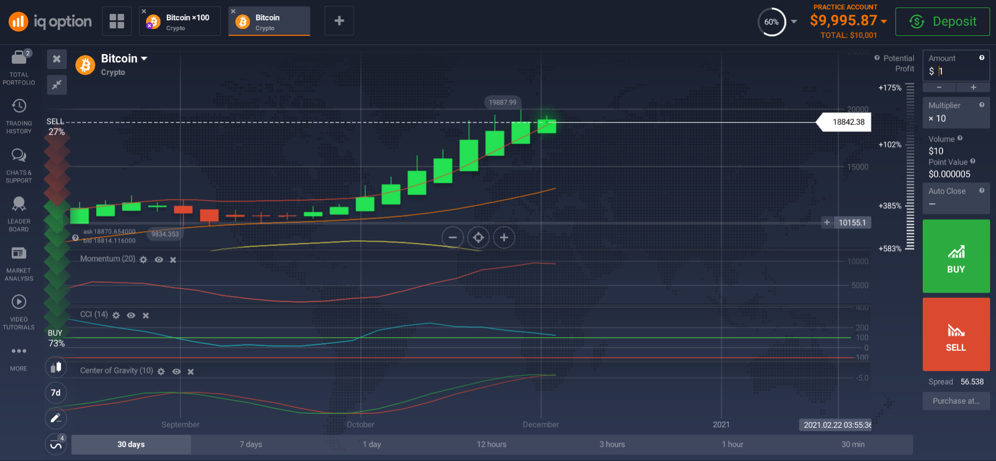Increase amount with plus stepper
The width and height of the screenshot is (996, 461).
974,87
